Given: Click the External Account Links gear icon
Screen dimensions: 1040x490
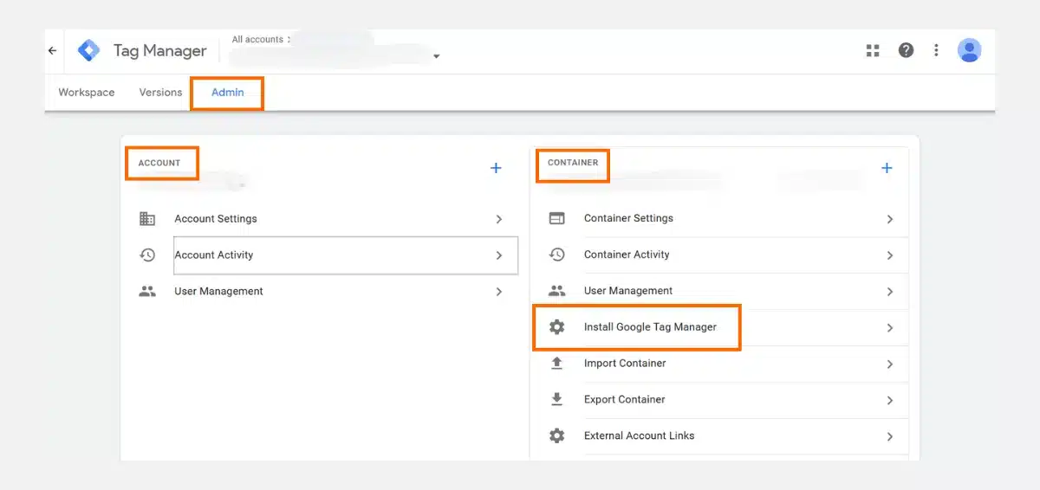Looking at the screenshot, I should pos(556,436).
